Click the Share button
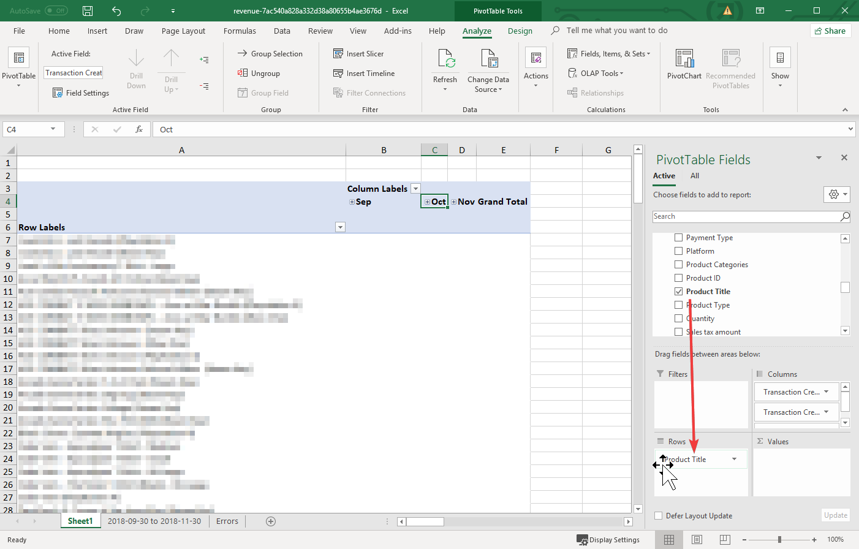Viewport: 859px width, 549px height. coord(830,31)
